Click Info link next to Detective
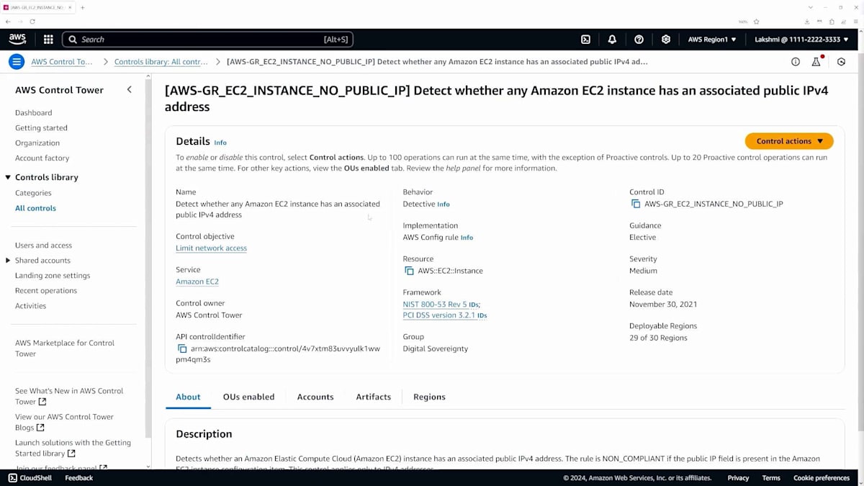 pos(444,204)
